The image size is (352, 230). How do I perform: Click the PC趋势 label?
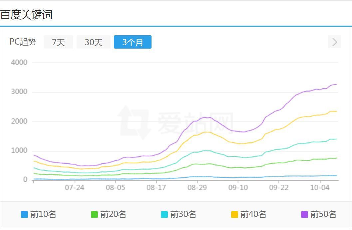coord(23,42)
